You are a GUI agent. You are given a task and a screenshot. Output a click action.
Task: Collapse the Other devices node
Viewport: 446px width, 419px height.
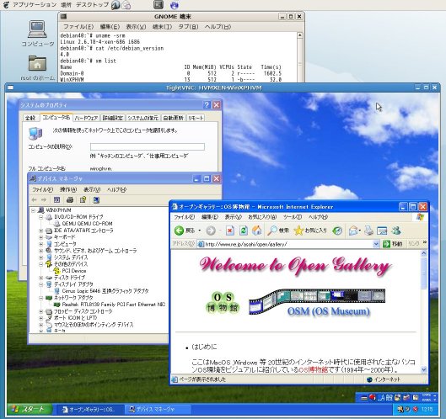pyautogui.click(x=41, y=264)
